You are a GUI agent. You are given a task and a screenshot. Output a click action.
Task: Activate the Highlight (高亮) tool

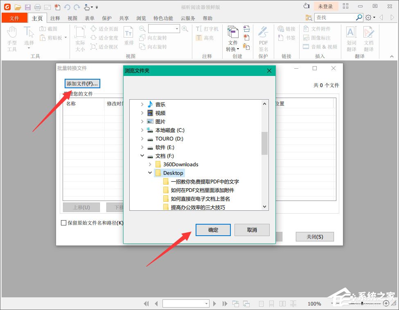coord(205,38)
